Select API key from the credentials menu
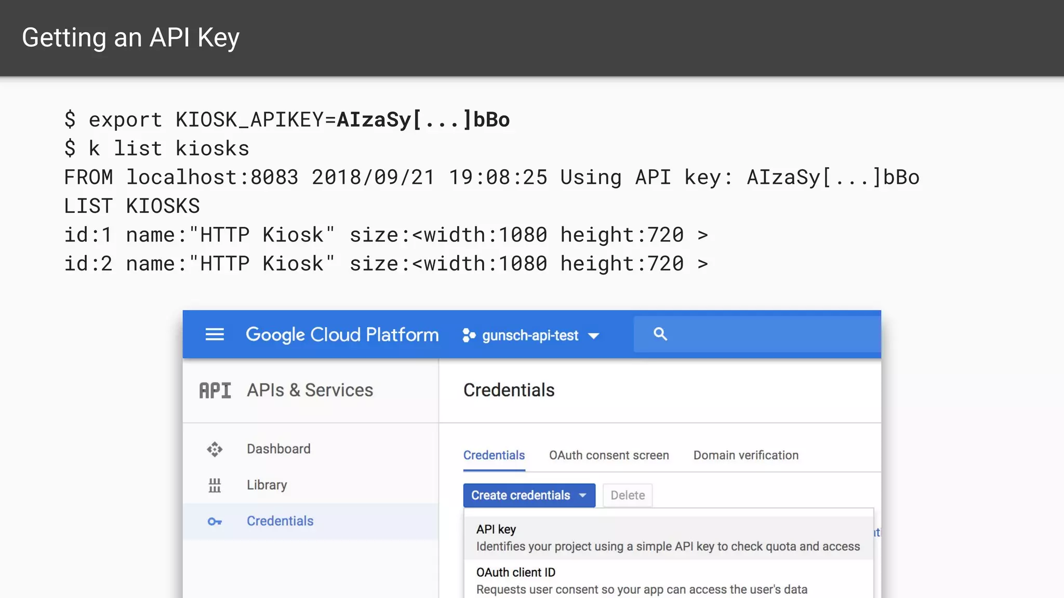1064x598 pixels. coord(669,538)
